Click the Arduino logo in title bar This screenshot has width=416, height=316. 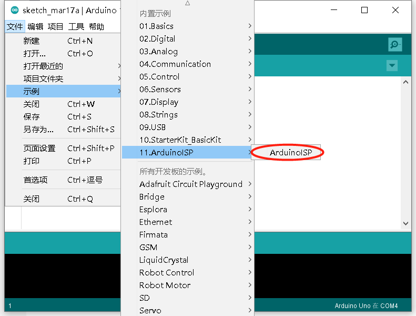15,11
